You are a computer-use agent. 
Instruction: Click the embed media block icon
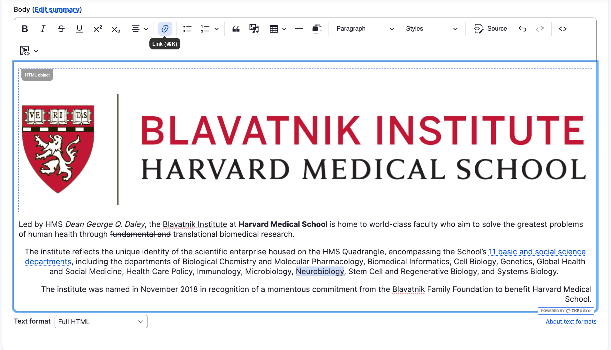coord(317,29)
